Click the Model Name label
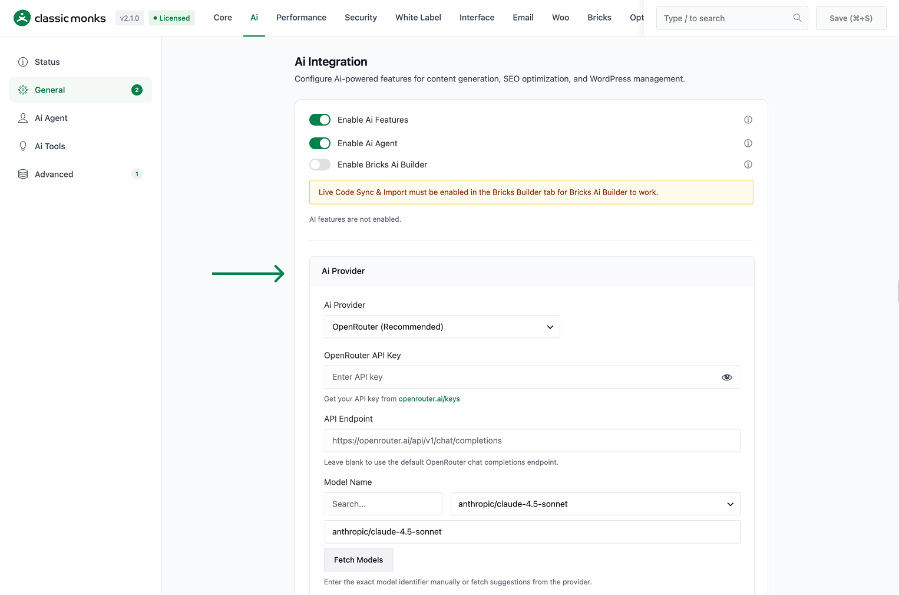The height and width of the screenshot is (595, 899). tap(348, 482)
